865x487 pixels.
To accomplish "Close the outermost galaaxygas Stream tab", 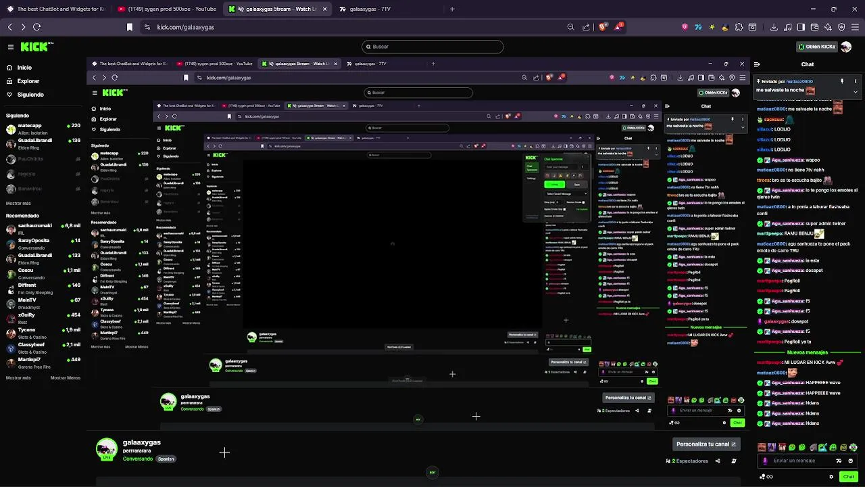I will coord(325,9).
